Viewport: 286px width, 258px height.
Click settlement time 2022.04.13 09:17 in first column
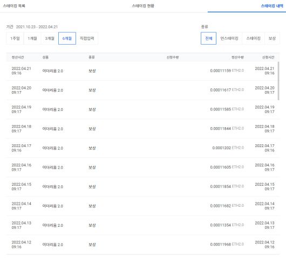(22, 225)
